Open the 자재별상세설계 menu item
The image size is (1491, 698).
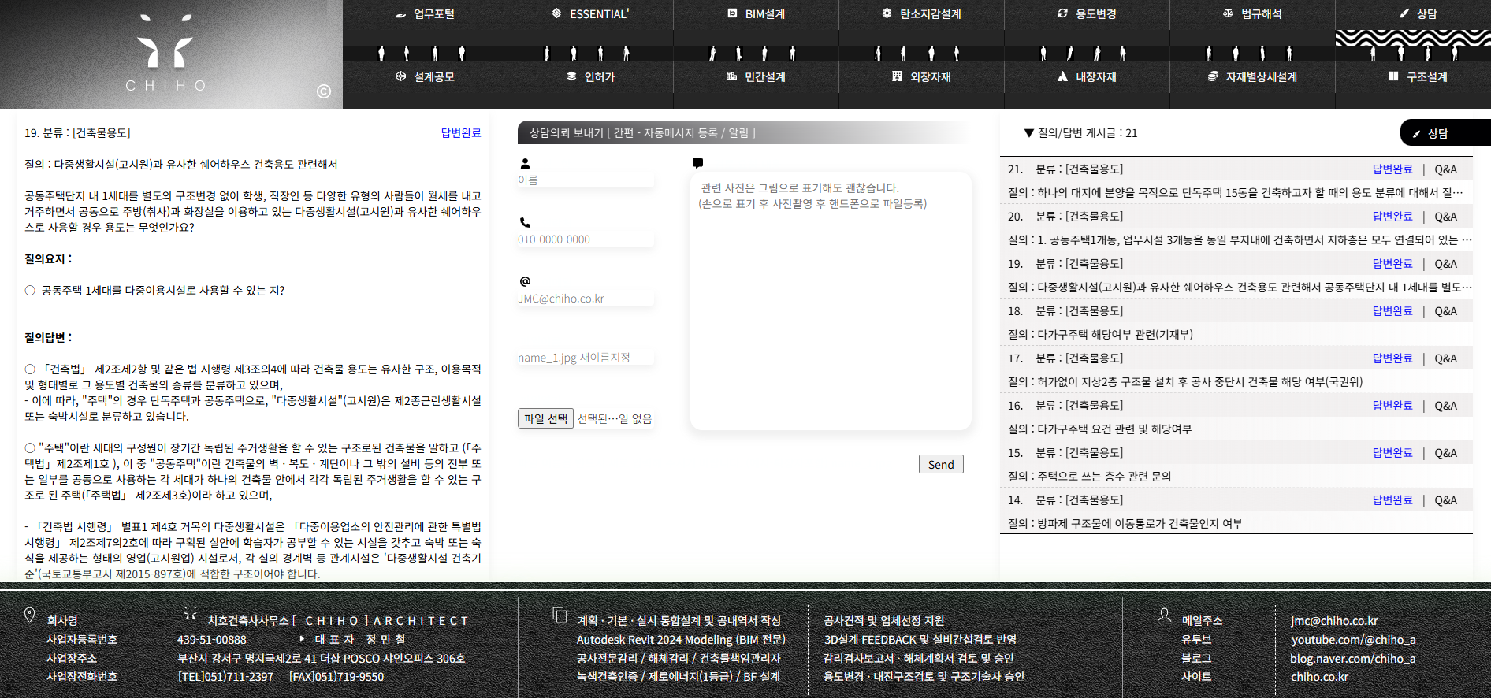click(x=1252, y=76)
